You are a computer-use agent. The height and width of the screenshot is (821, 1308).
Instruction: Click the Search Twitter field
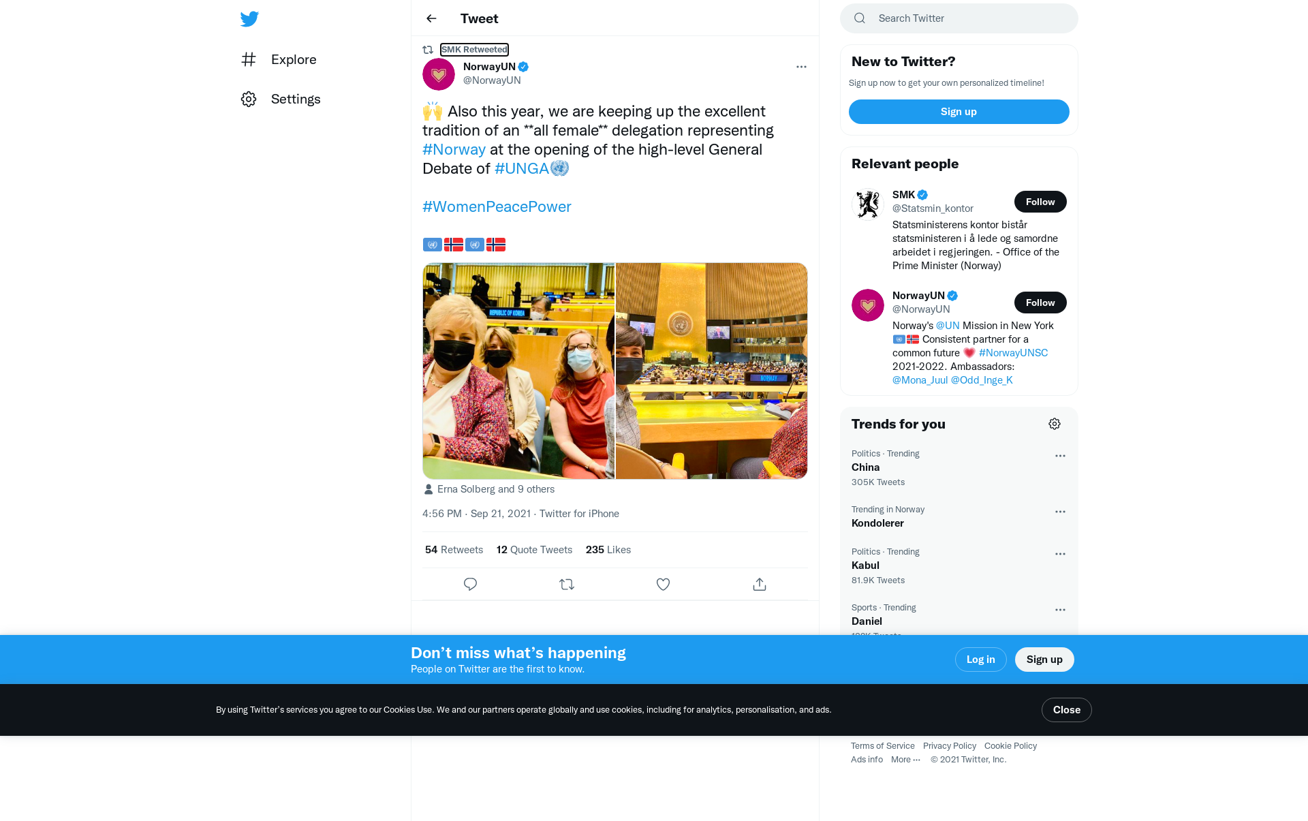click(959, 18)
